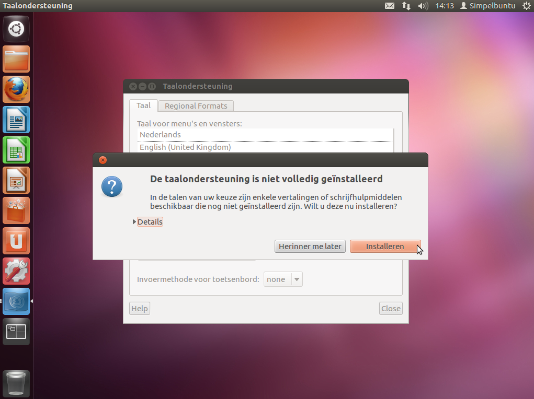Switch to the Regional Formats tab
The image size is (534, 399).
pyautogui.click(x=196, y=106)
